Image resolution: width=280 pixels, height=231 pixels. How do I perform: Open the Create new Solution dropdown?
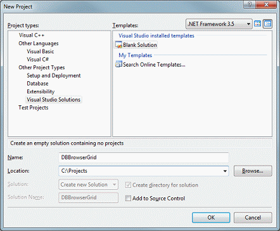coord(88,185)
